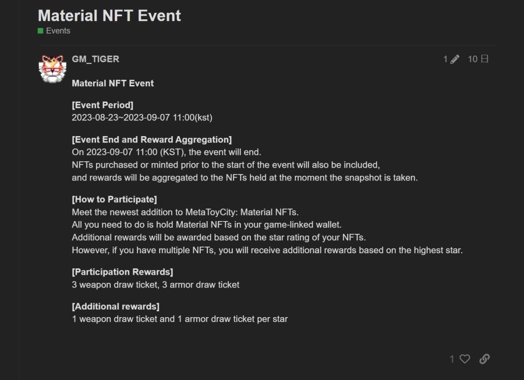Click the [Participation Rewards] heading
This screenshot has width=524, height=380.
point(122,272)
